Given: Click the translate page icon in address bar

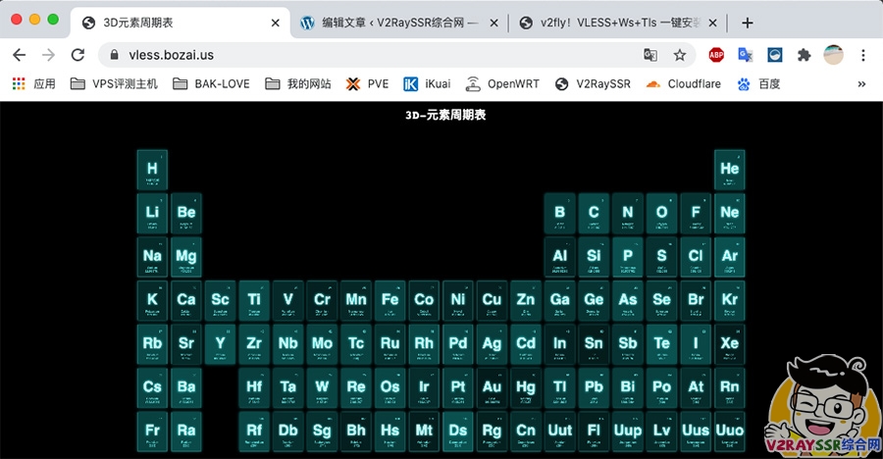Looking at the screenshot, I should [x=650, y=55].
